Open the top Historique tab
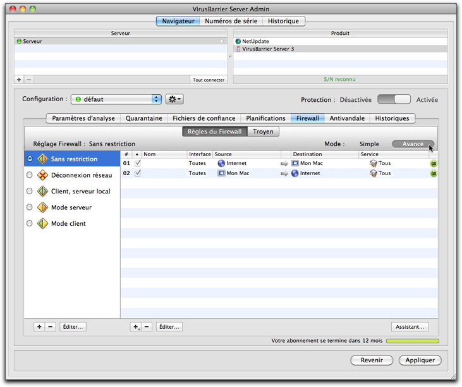The width and height of the screenshot is (462, 387). 283,21
